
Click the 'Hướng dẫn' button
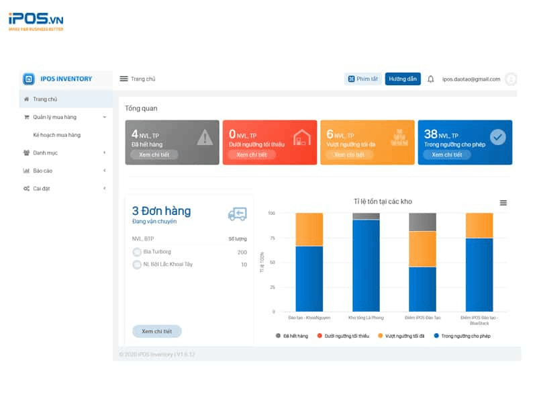click(403, 79)
